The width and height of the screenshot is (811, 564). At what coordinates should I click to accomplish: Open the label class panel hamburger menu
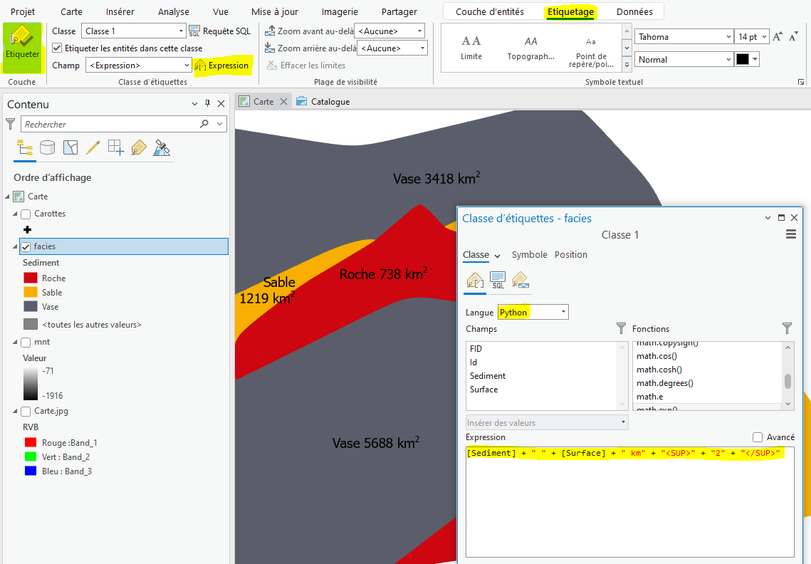(x=790, y=235)
